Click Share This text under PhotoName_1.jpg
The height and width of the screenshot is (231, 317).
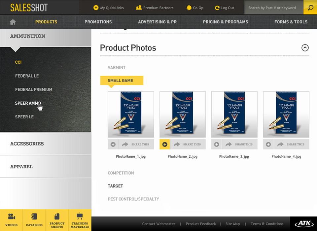(x=140, y=145)
